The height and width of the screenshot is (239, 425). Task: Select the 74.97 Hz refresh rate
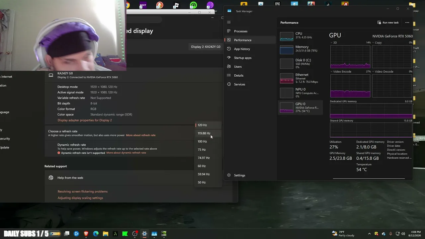(208, 158)
